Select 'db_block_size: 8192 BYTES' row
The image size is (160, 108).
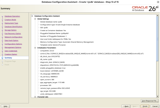pos(50,56)
